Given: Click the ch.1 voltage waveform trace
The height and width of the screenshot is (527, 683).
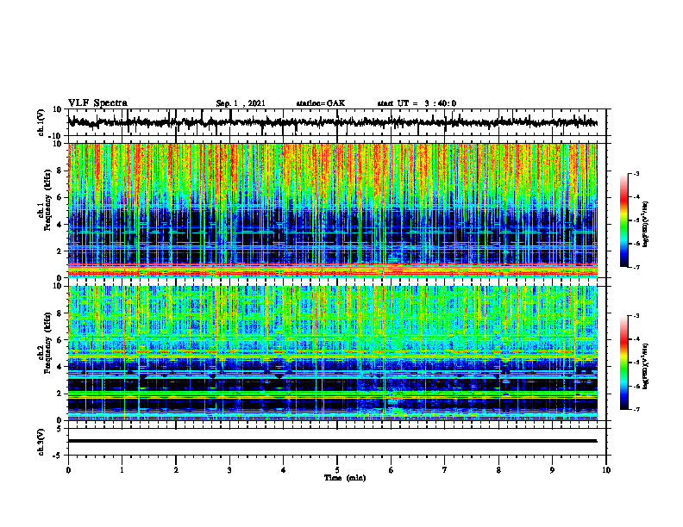Looking at the screenshot, I should (x=332, y=122).
